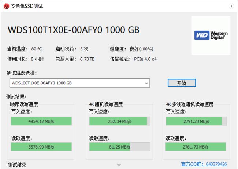238x169 pixels.
Task: Click the sequential read 5578.99 MB/s bar
Action: tap(41, 147)
